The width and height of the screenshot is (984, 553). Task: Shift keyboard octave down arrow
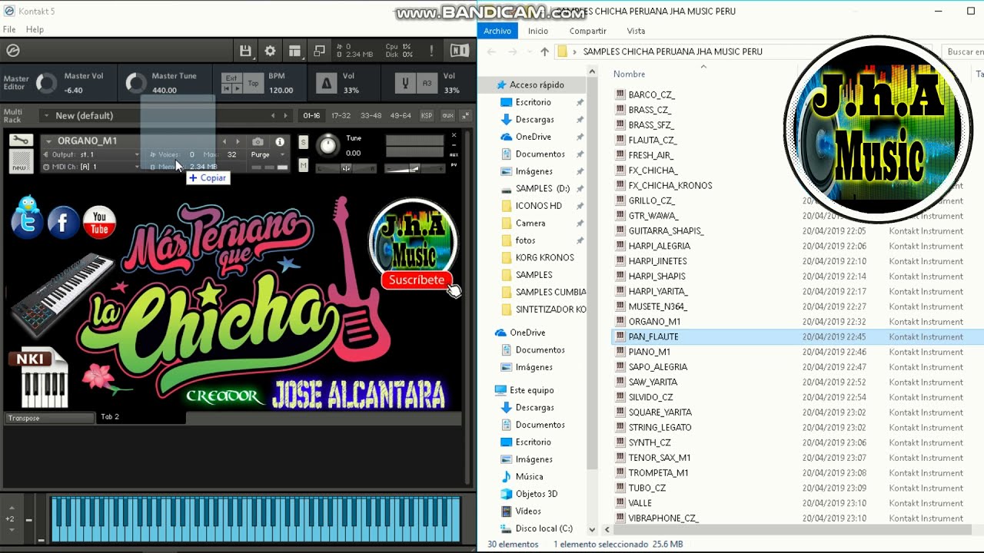click(11, 530)
